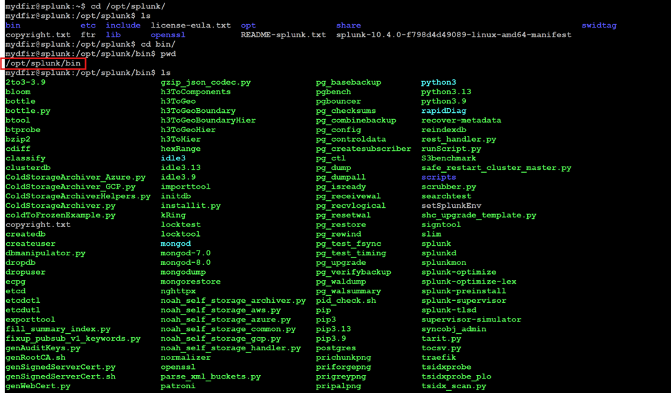Select the 'include' directory name
The height and width of the screenshot is (393, 671).
click(123, 25)
